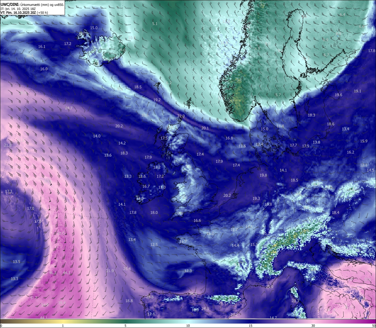Image resolution: width=376 pixels, height=328 pixels.
Task: Click the 16.1 value on the map
Action: [x=42, y=46]
